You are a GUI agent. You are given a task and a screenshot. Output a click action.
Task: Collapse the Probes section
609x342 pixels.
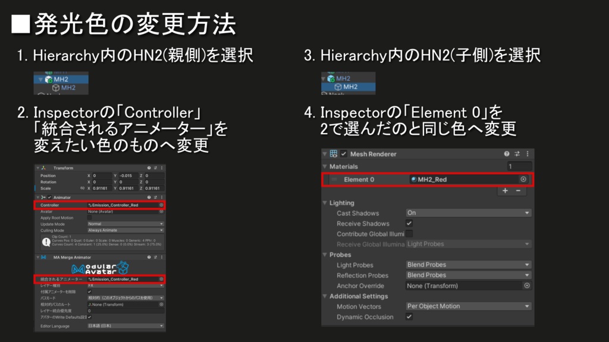point(325,255)
